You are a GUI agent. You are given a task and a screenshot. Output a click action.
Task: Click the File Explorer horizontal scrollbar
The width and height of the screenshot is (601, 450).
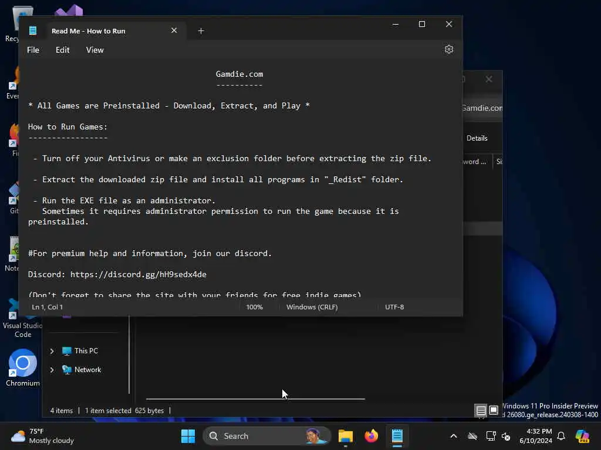pyautogui.click(x=255, y=398)
